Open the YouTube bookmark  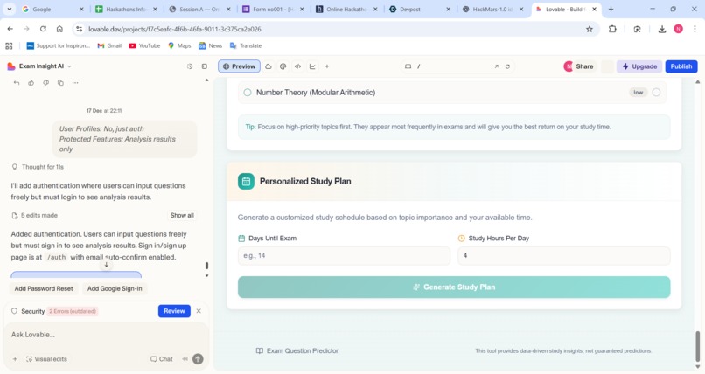(144, 45)
